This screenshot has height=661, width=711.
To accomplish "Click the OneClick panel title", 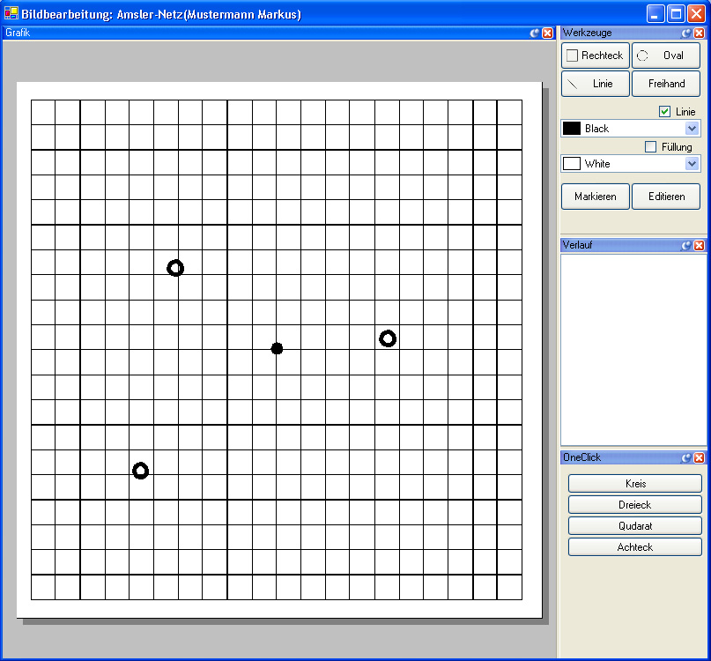I will (x=581, y=457).
